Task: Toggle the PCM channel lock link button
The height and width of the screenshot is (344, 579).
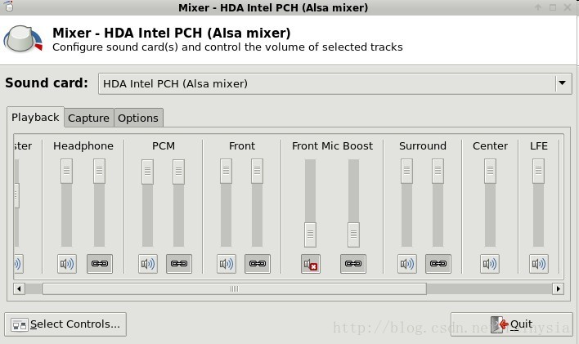Action: pos(179,264)
